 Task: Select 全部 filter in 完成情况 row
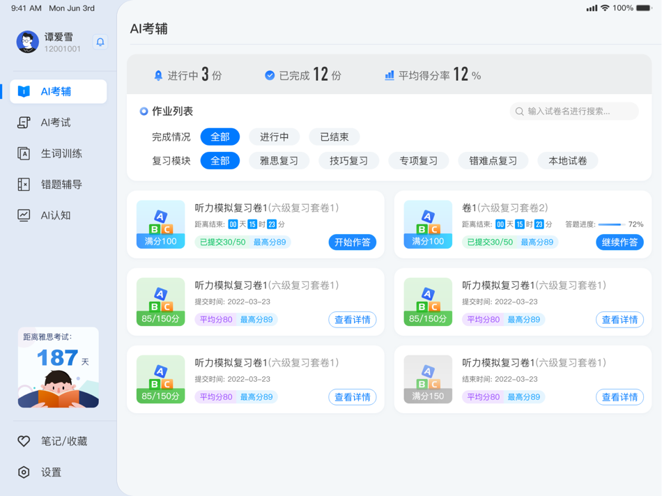tap(220, 137)
